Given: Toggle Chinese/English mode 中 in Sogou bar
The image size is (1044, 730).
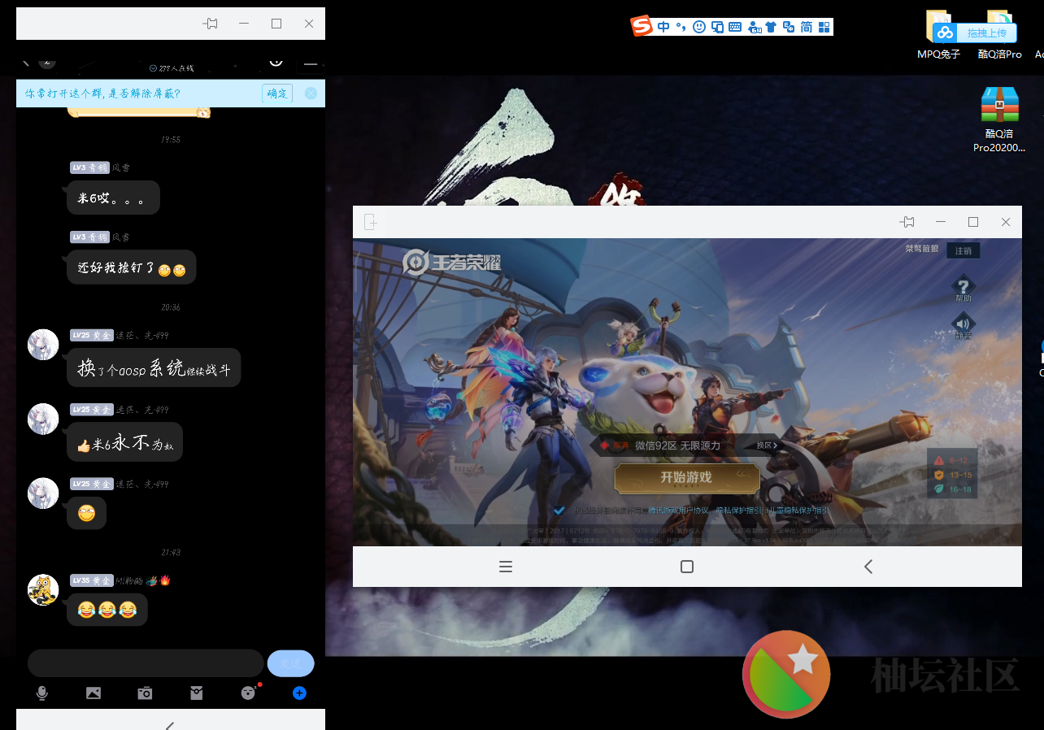Looking at the screenshot, I should coord(663,27).
